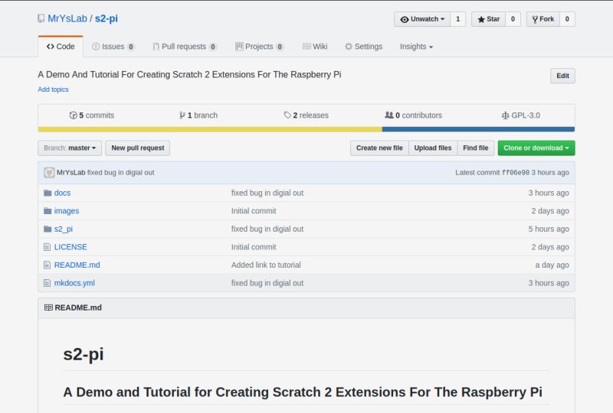Open the Projects tab
This screenshot has height=413, width=613.
click(259, 47)
